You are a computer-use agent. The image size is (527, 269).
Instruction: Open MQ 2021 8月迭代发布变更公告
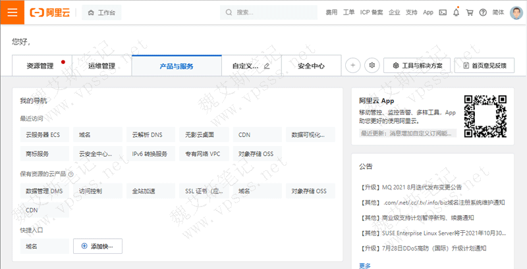[410, 187]
